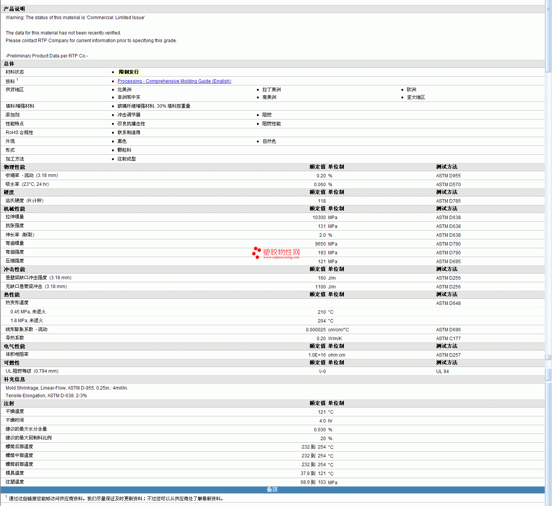The width and height of the screenshot is (552, 506).
Task: Select the 注射成型 processing method entry
Action: [127, 159]
